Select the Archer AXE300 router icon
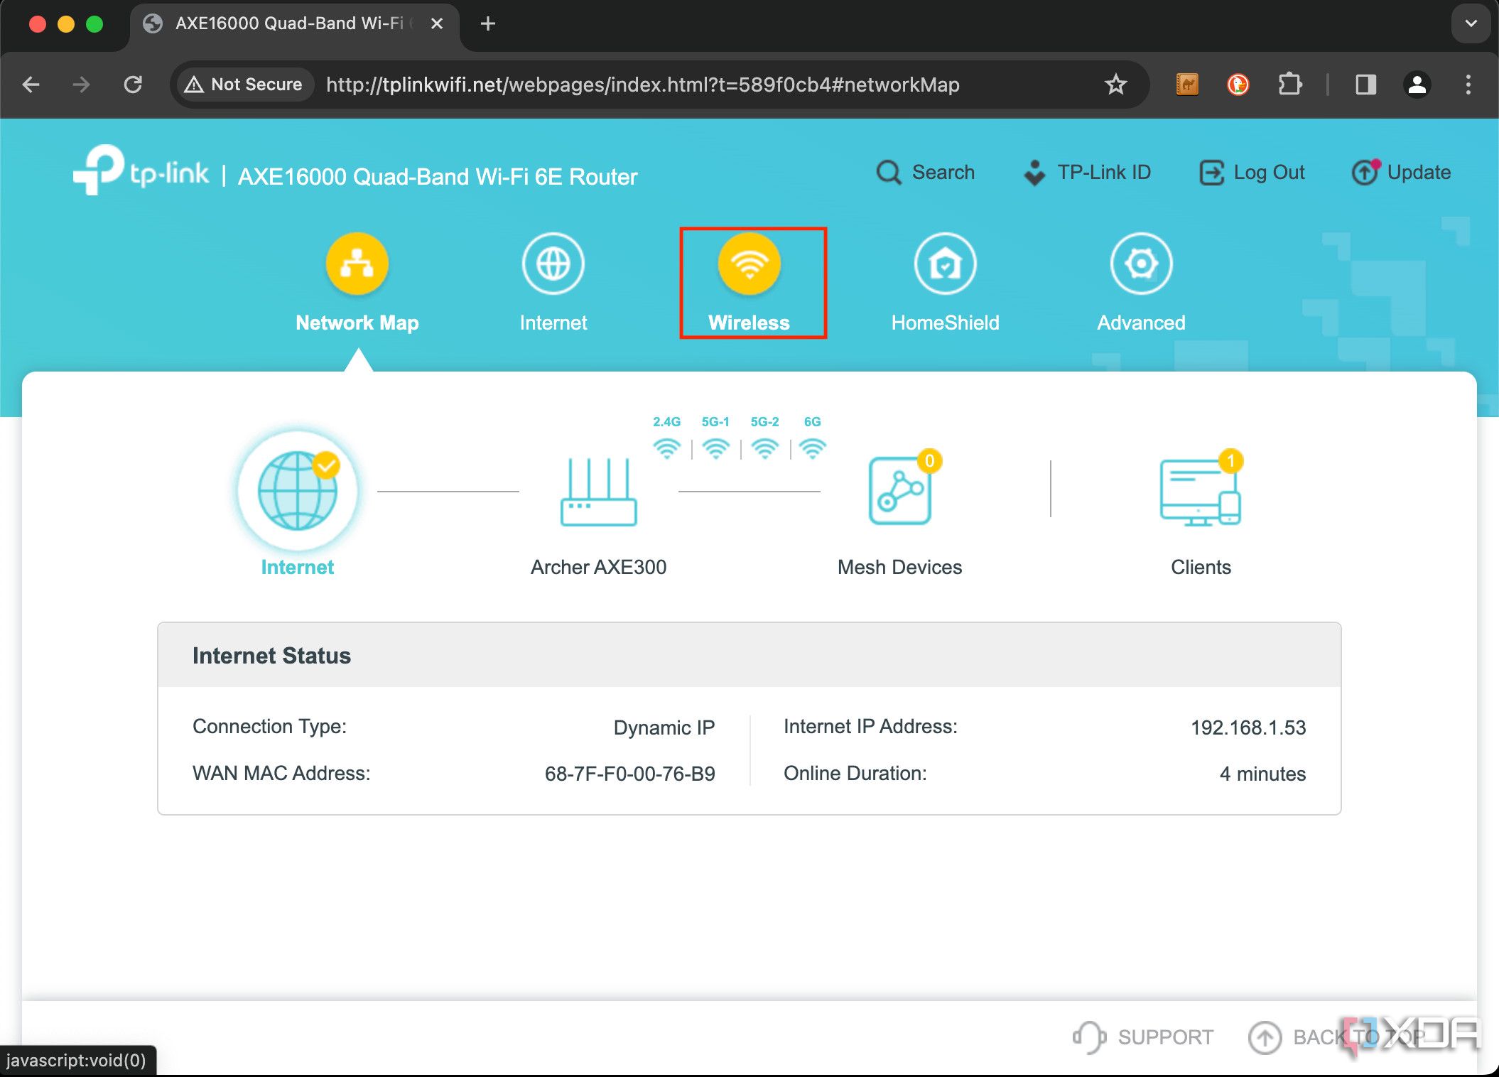The image size is (1499, 1077). point(598,492)
